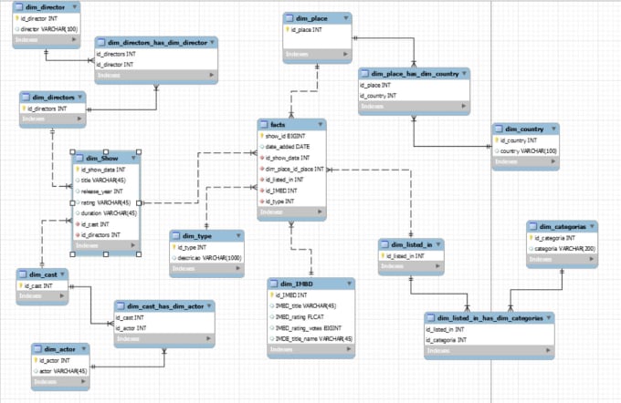Click the table icon of dim_Show
The width and height of the screenshot is (621, 403).
click(79, 159)
